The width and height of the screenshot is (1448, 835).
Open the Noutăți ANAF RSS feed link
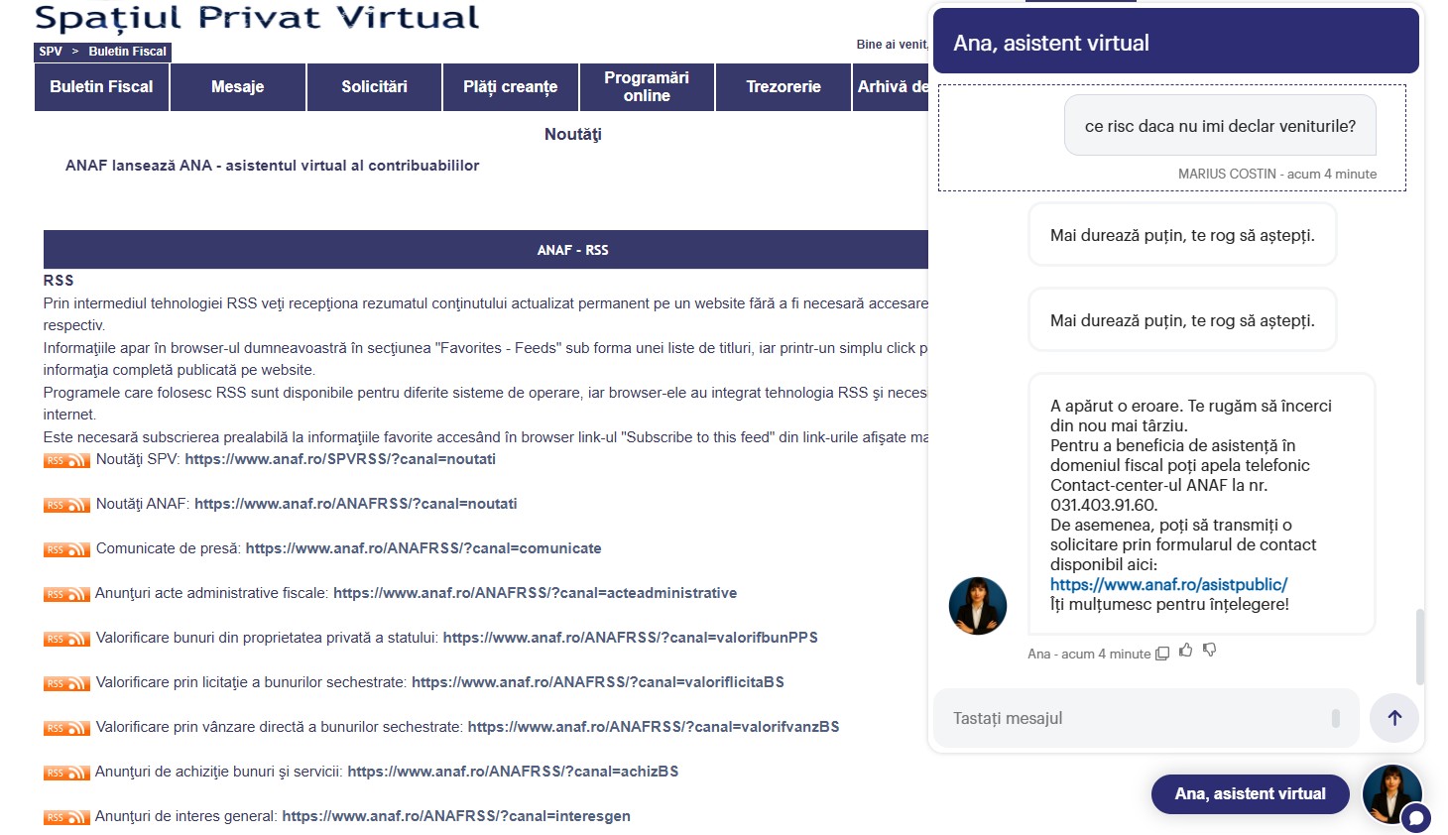356,504
